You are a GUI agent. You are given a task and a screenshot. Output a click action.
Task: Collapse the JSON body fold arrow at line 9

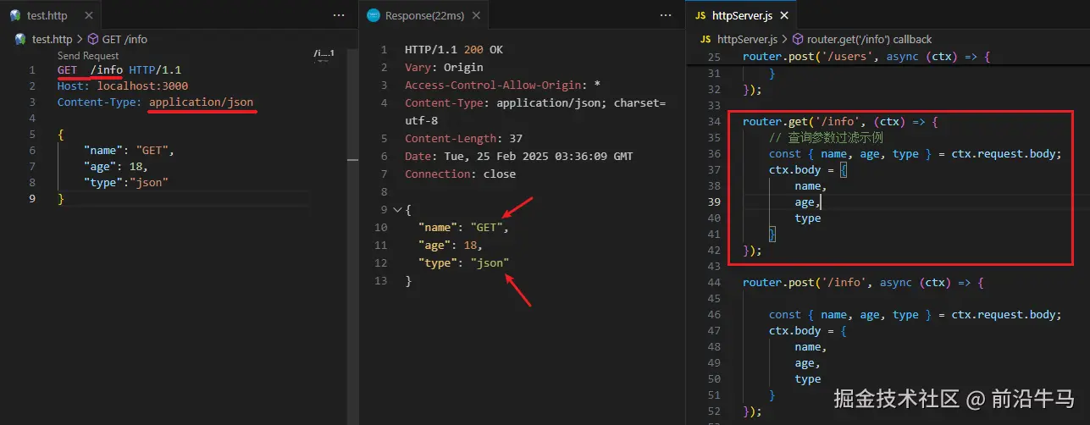coord(397,209)
